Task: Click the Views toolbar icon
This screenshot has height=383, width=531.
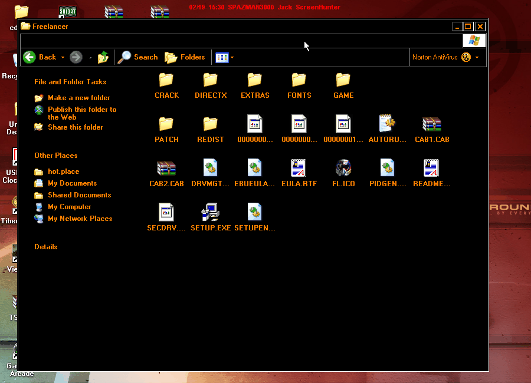Action: (x=222, y=58)
